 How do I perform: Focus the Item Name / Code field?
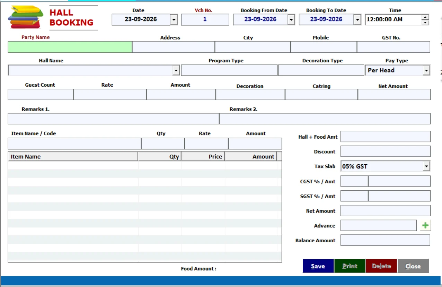pos(74,143)
